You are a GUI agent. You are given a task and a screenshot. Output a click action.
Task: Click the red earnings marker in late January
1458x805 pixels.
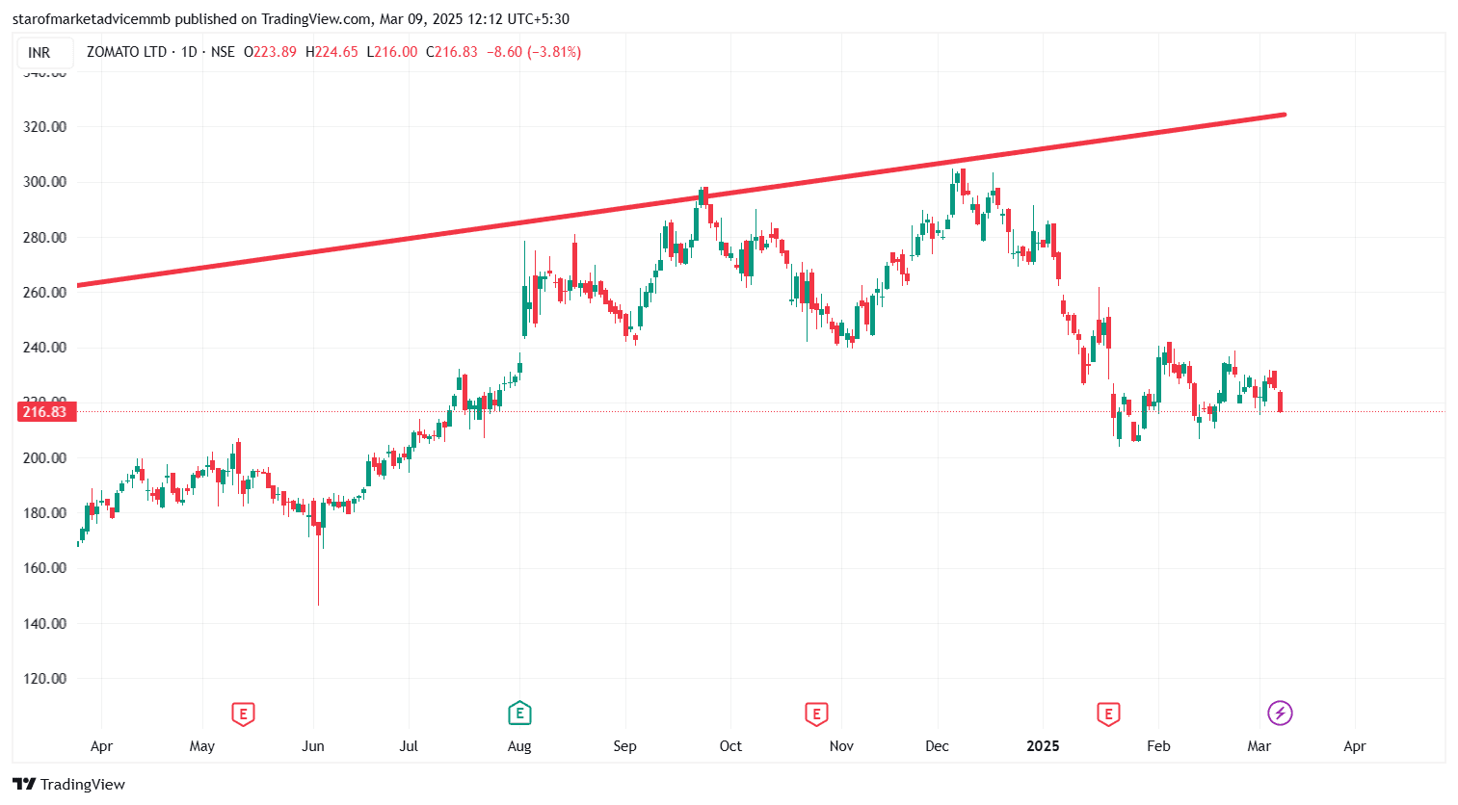click(1108, 714)
